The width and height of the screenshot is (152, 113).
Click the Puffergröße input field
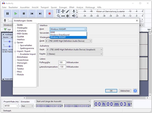tap(62, 63)
